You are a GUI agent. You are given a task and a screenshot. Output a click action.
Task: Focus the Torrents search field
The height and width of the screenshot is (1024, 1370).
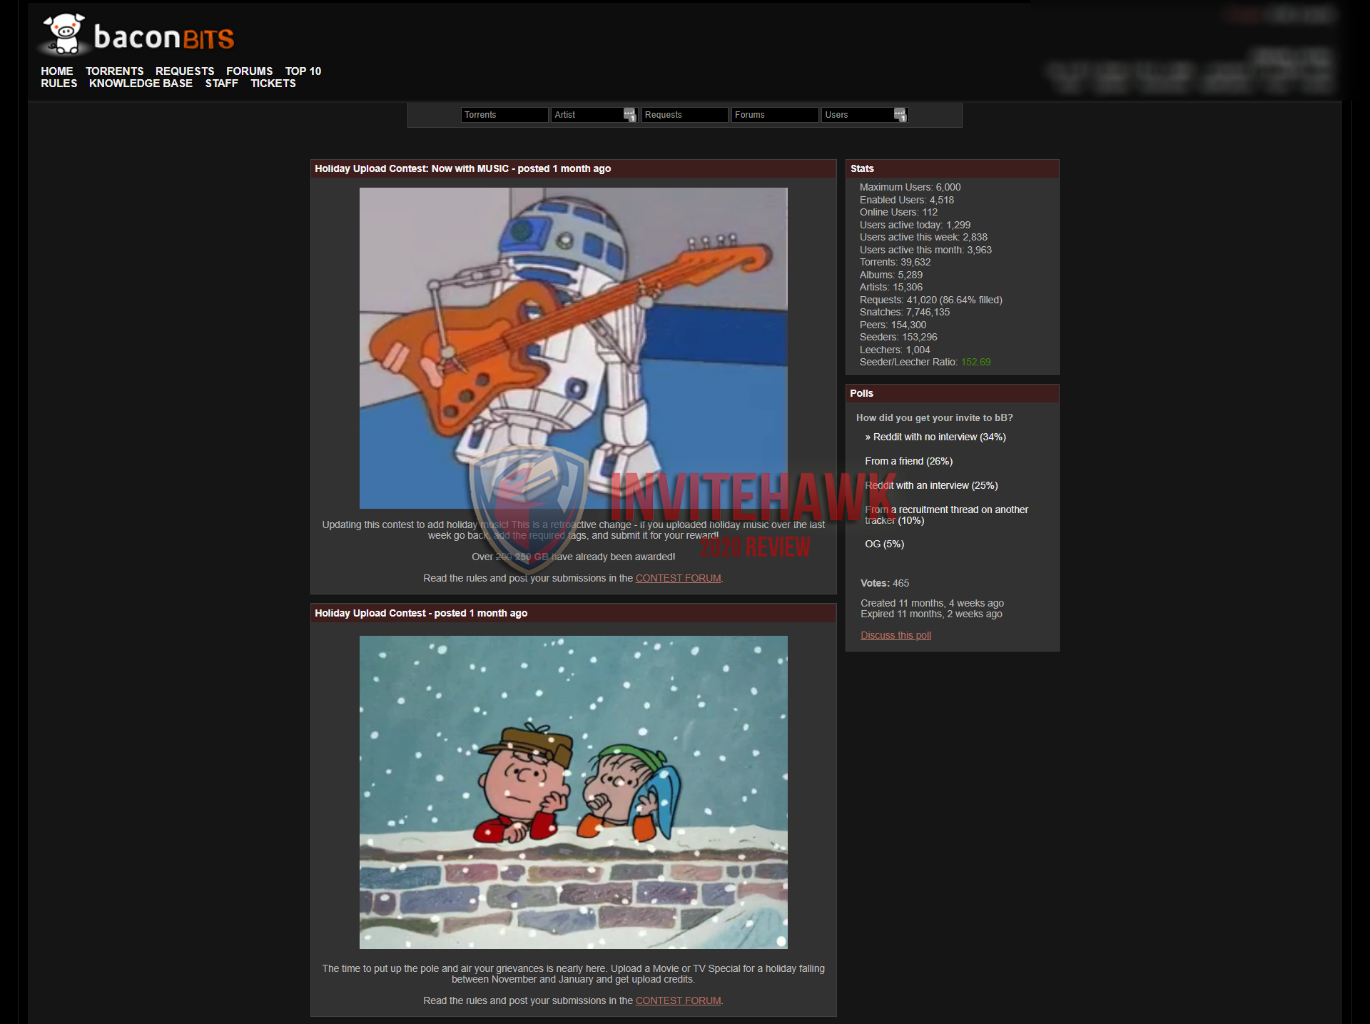click(504, 115)
